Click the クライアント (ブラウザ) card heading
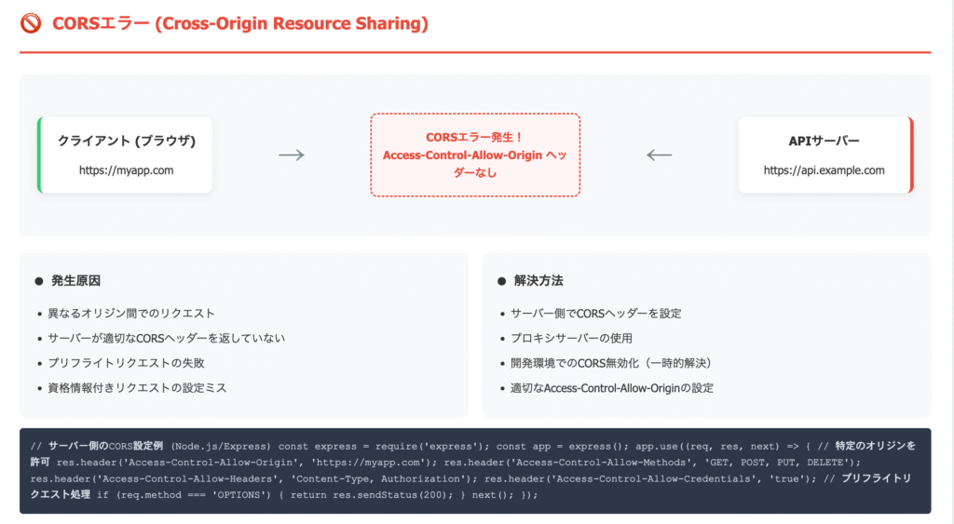The image size is (954, 524). pos(127,141)
